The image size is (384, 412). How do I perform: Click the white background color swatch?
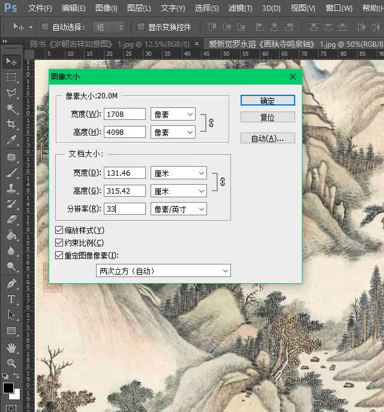pos(17,396)
